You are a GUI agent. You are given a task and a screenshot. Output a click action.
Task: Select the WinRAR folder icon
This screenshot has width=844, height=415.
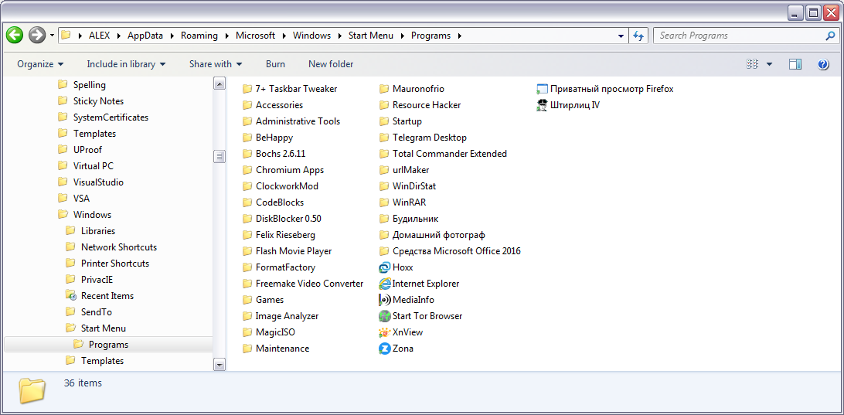point(384,202)
